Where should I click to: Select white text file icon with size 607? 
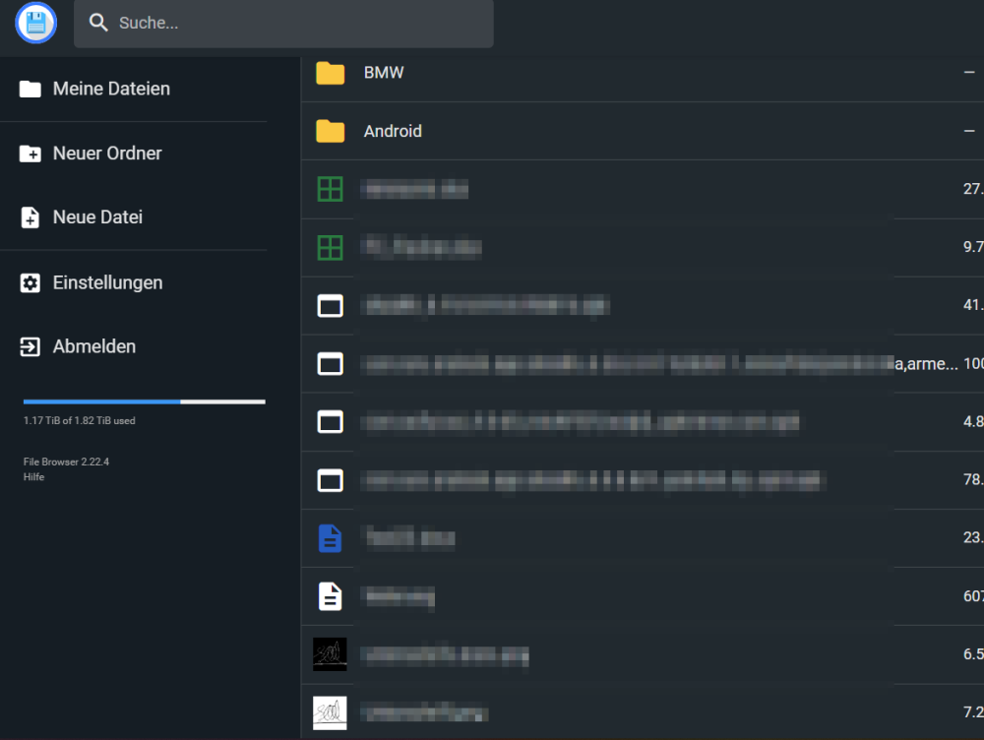(330, 596)
